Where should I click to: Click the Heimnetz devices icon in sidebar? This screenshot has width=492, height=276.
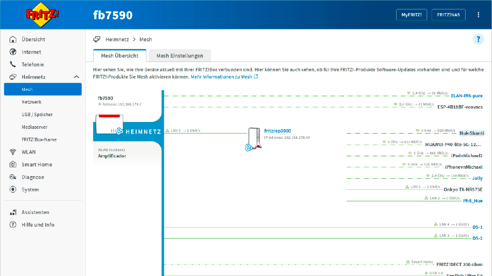click(x=13, y=77)
